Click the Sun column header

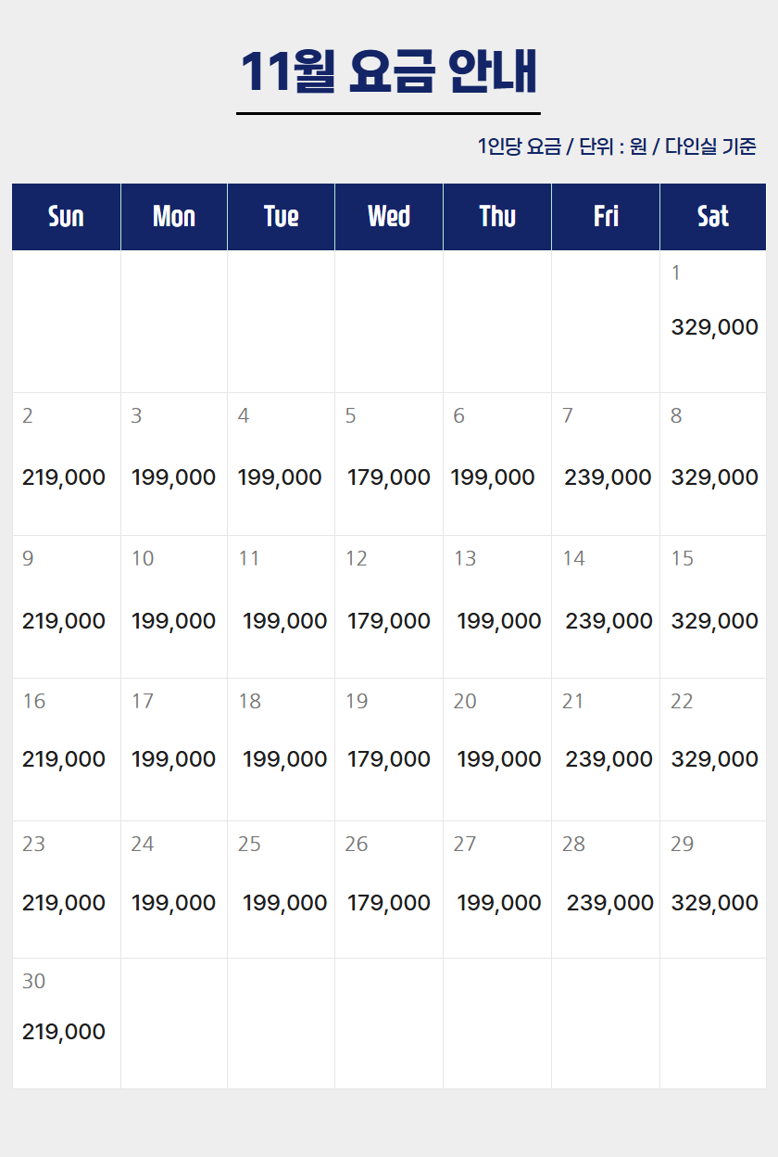(x=66, y=217)
